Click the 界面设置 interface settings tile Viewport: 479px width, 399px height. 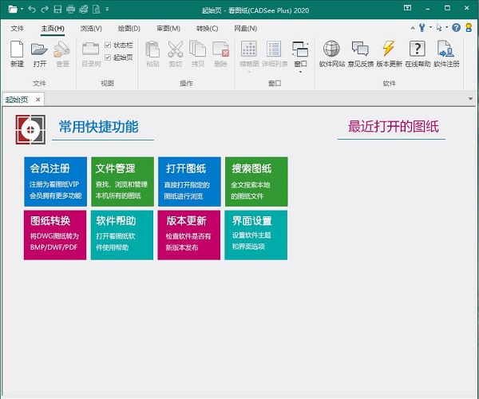pyautogui.click(x=256, y=234)
